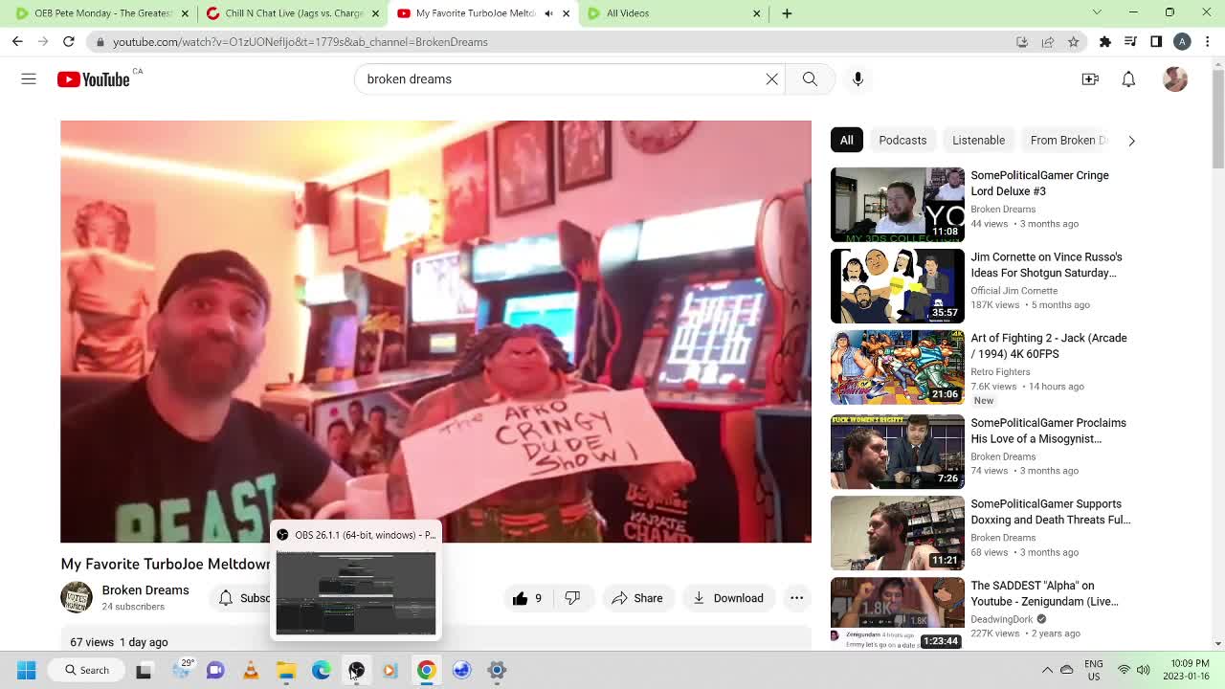This screenshot has width=1225, height=689.
Task: Toggle the Chrome side panel
Action: click(1156, 42)
